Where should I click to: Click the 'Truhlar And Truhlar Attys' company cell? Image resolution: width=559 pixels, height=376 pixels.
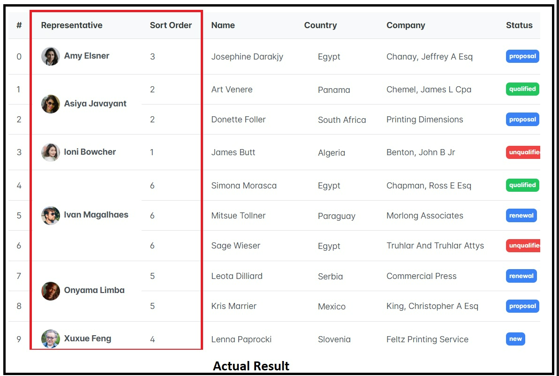click(x=435, y=245)
